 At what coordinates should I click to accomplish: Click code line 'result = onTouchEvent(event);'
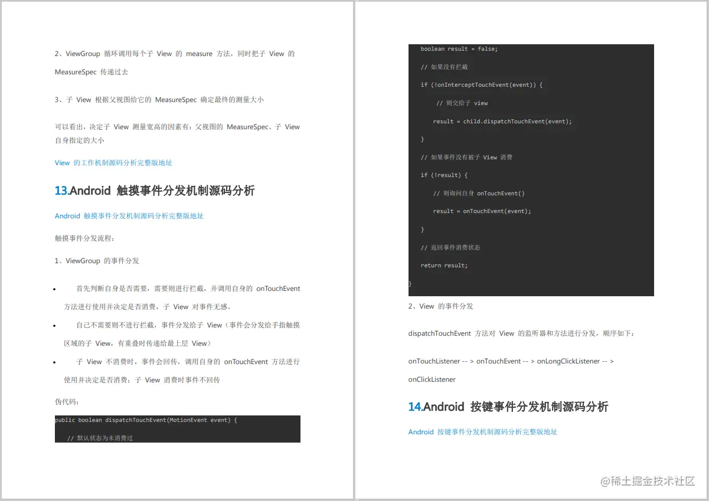click(x=482, y=211)
